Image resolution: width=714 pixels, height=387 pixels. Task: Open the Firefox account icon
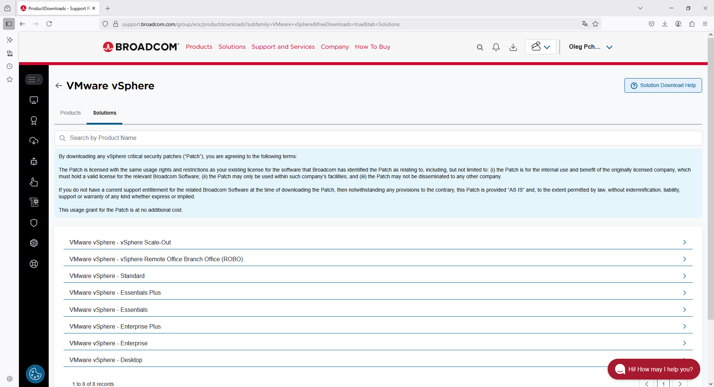coord(678,24)
